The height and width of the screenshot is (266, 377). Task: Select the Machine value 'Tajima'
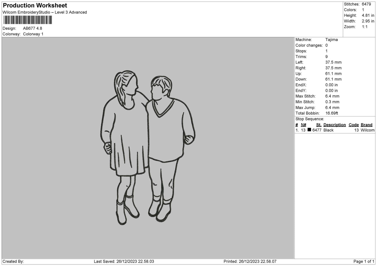point(332,40)
